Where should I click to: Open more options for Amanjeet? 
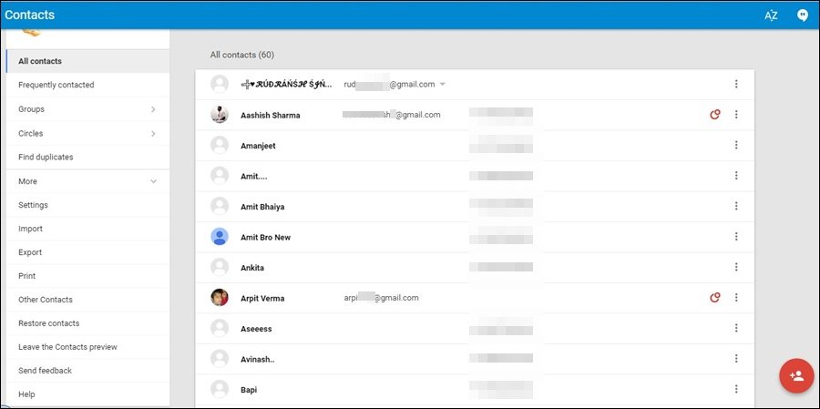coord(736,145)
